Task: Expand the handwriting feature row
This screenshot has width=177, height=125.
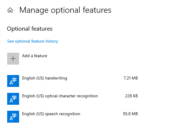Action: click(x=73, y=81)
